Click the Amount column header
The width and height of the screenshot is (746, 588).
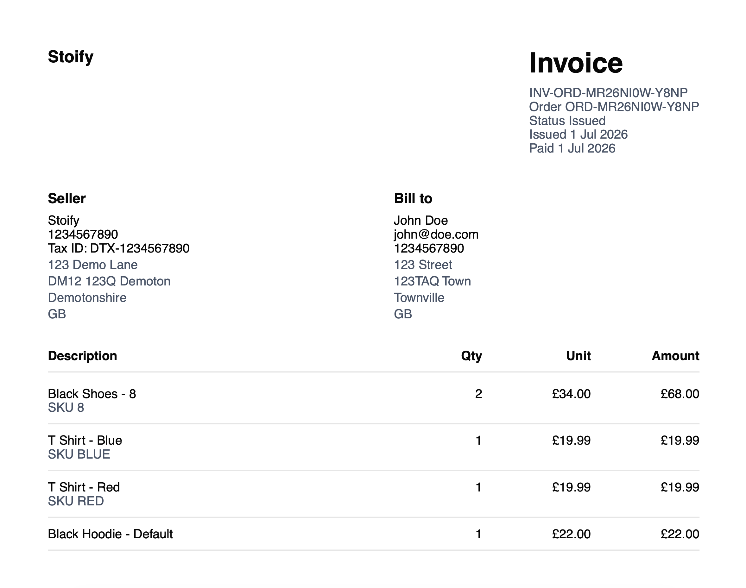[x=675, y=356]
